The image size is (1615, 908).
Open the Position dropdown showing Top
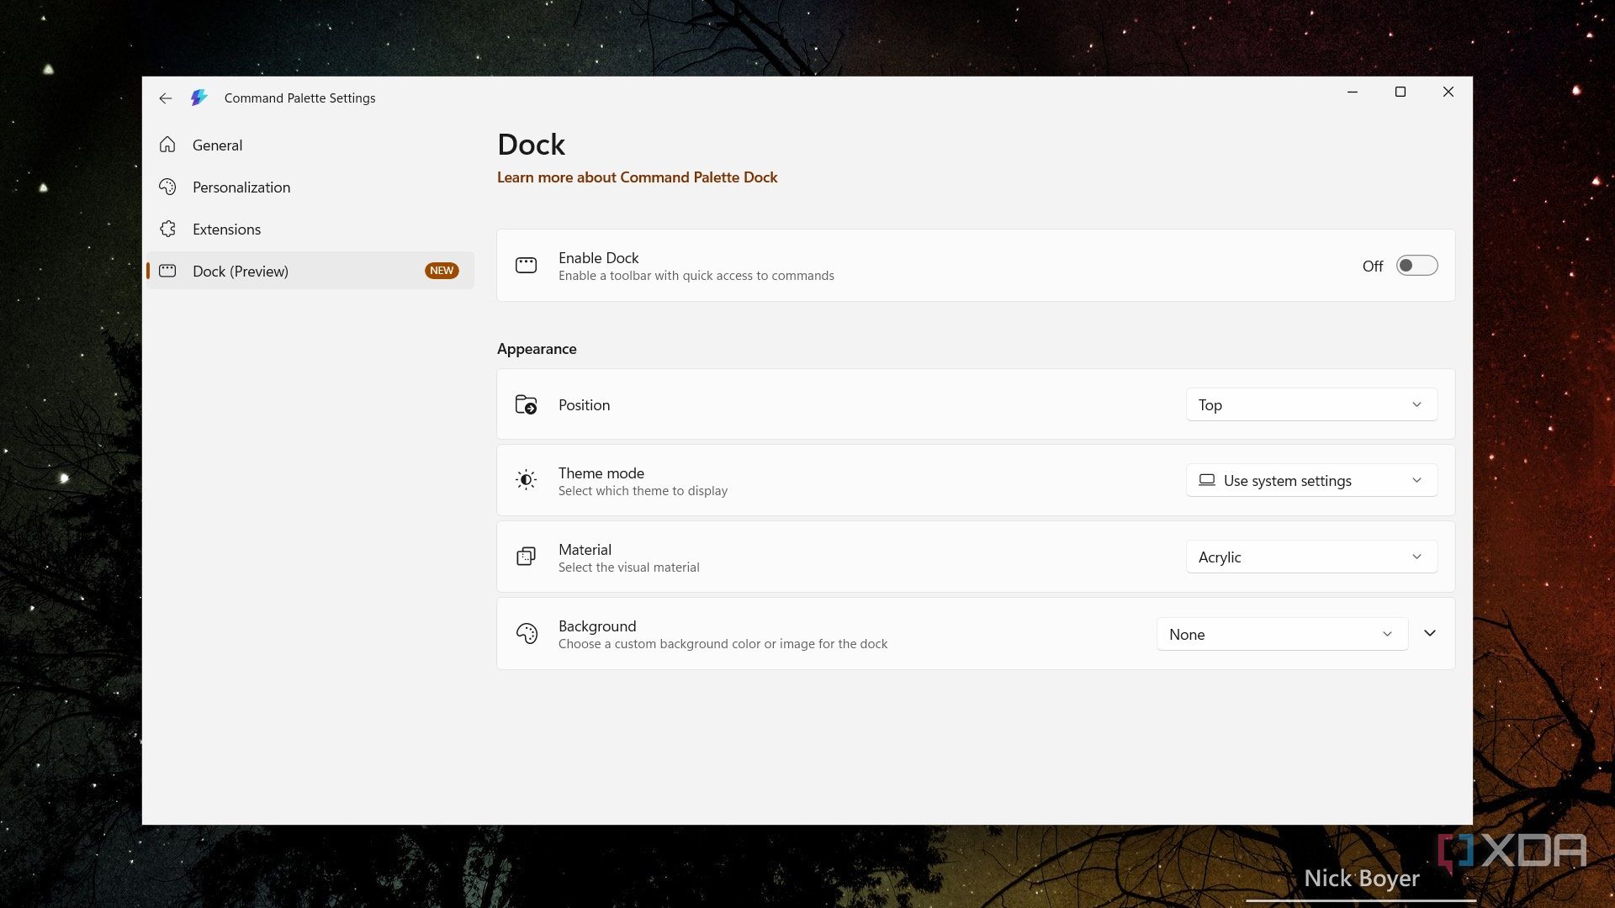coord(1311,404)
